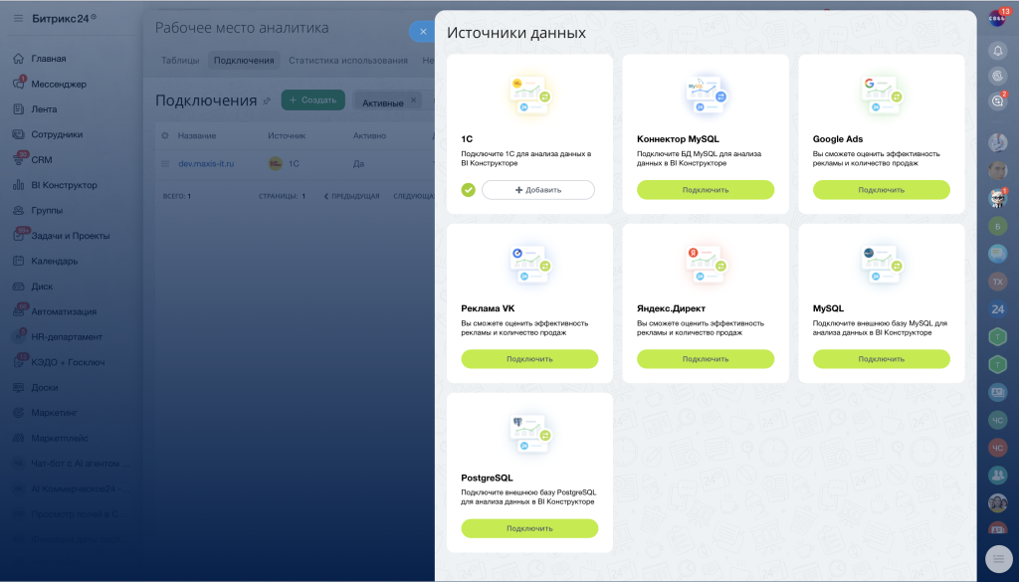The image size is (1019, 582).
Task: Open BI Конструктор icon in sidebar
Action: (x=19, y=185)
